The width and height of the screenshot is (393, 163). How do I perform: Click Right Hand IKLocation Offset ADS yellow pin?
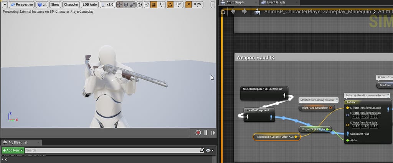click(x=296, y=137)
